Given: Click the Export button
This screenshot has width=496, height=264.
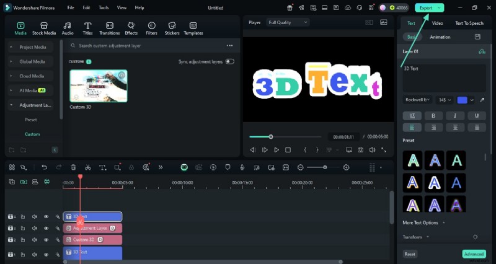Looking at the screenshot, I should click(x=429, y=7).
